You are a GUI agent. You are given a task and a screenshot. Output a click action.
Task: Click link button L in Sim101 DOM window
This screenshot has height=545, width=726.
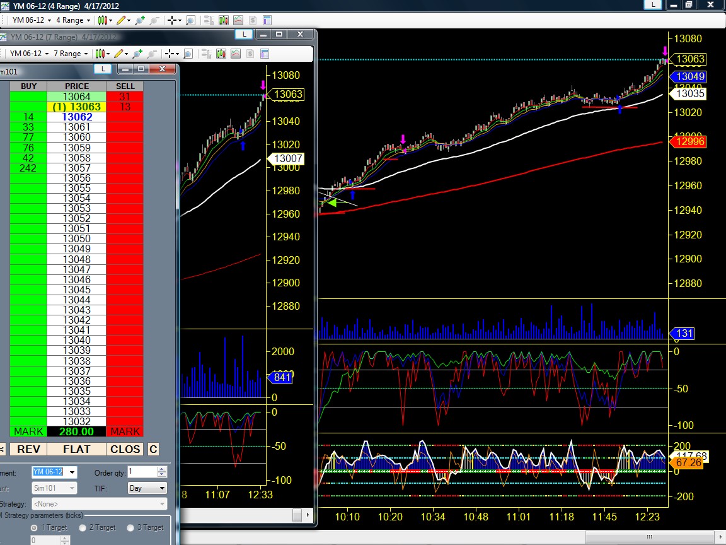(x=103, y=69)
